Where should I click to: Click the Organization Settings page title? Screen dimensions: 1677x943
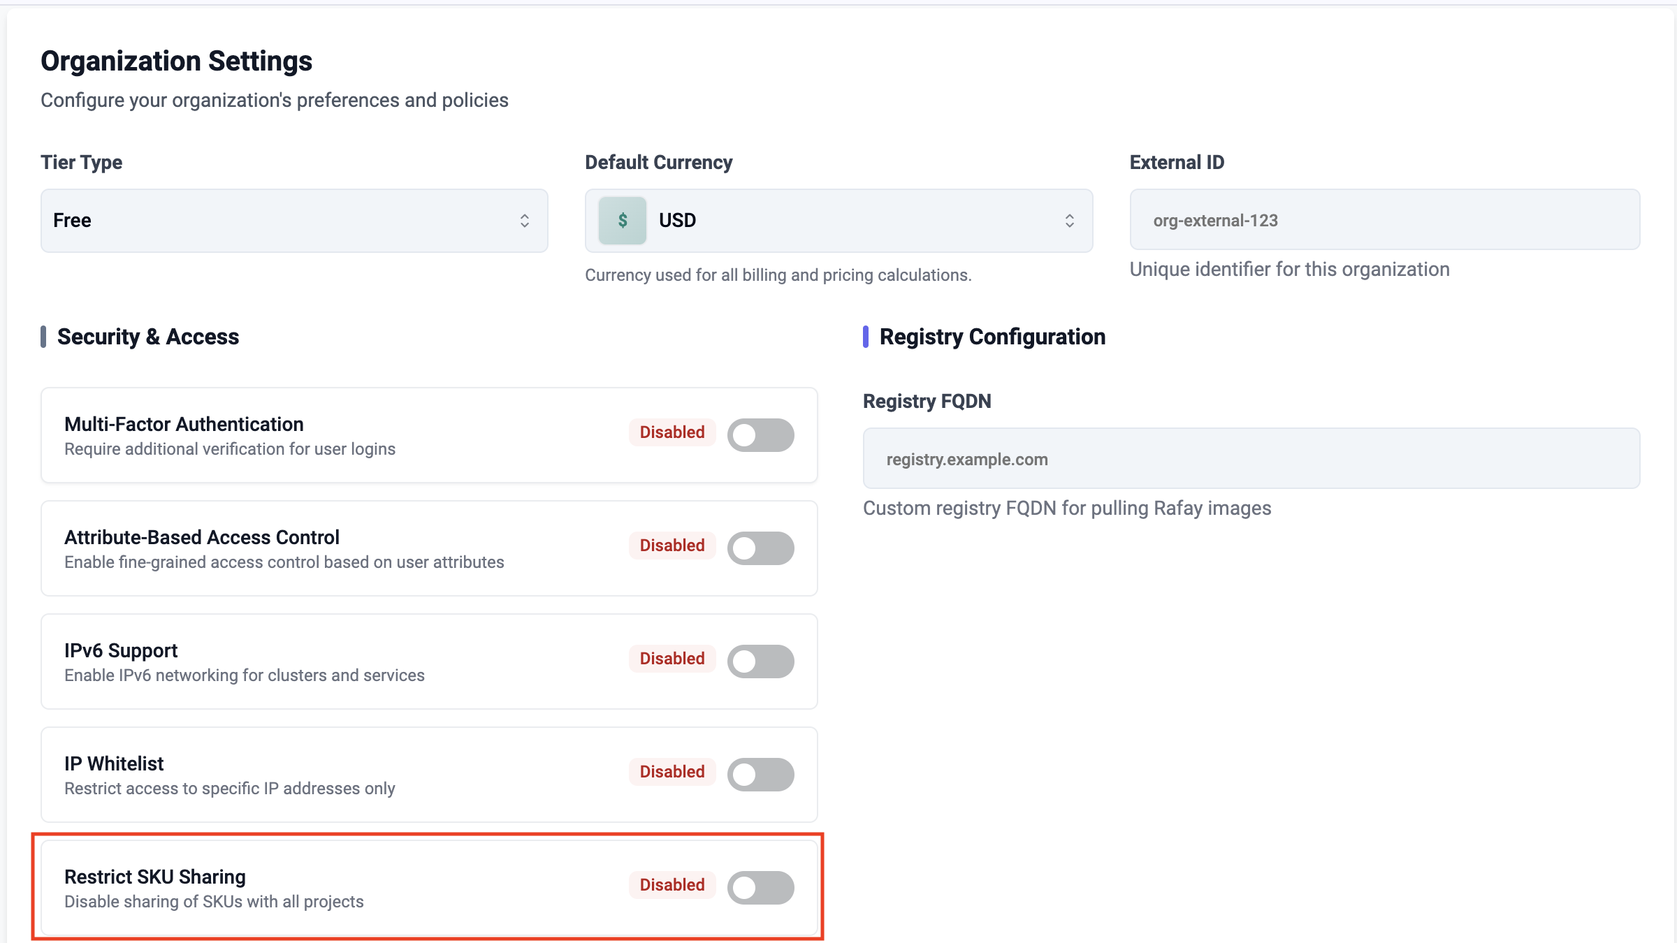[x=176, y=61]
